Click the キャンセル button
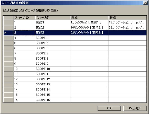149x114 pixels. (135, 108)
